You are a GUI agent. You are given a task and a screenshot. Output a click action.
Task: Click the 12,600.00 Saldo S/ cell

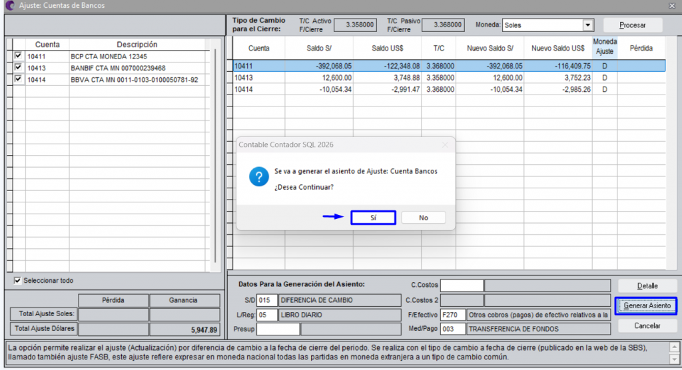(319, 78)
